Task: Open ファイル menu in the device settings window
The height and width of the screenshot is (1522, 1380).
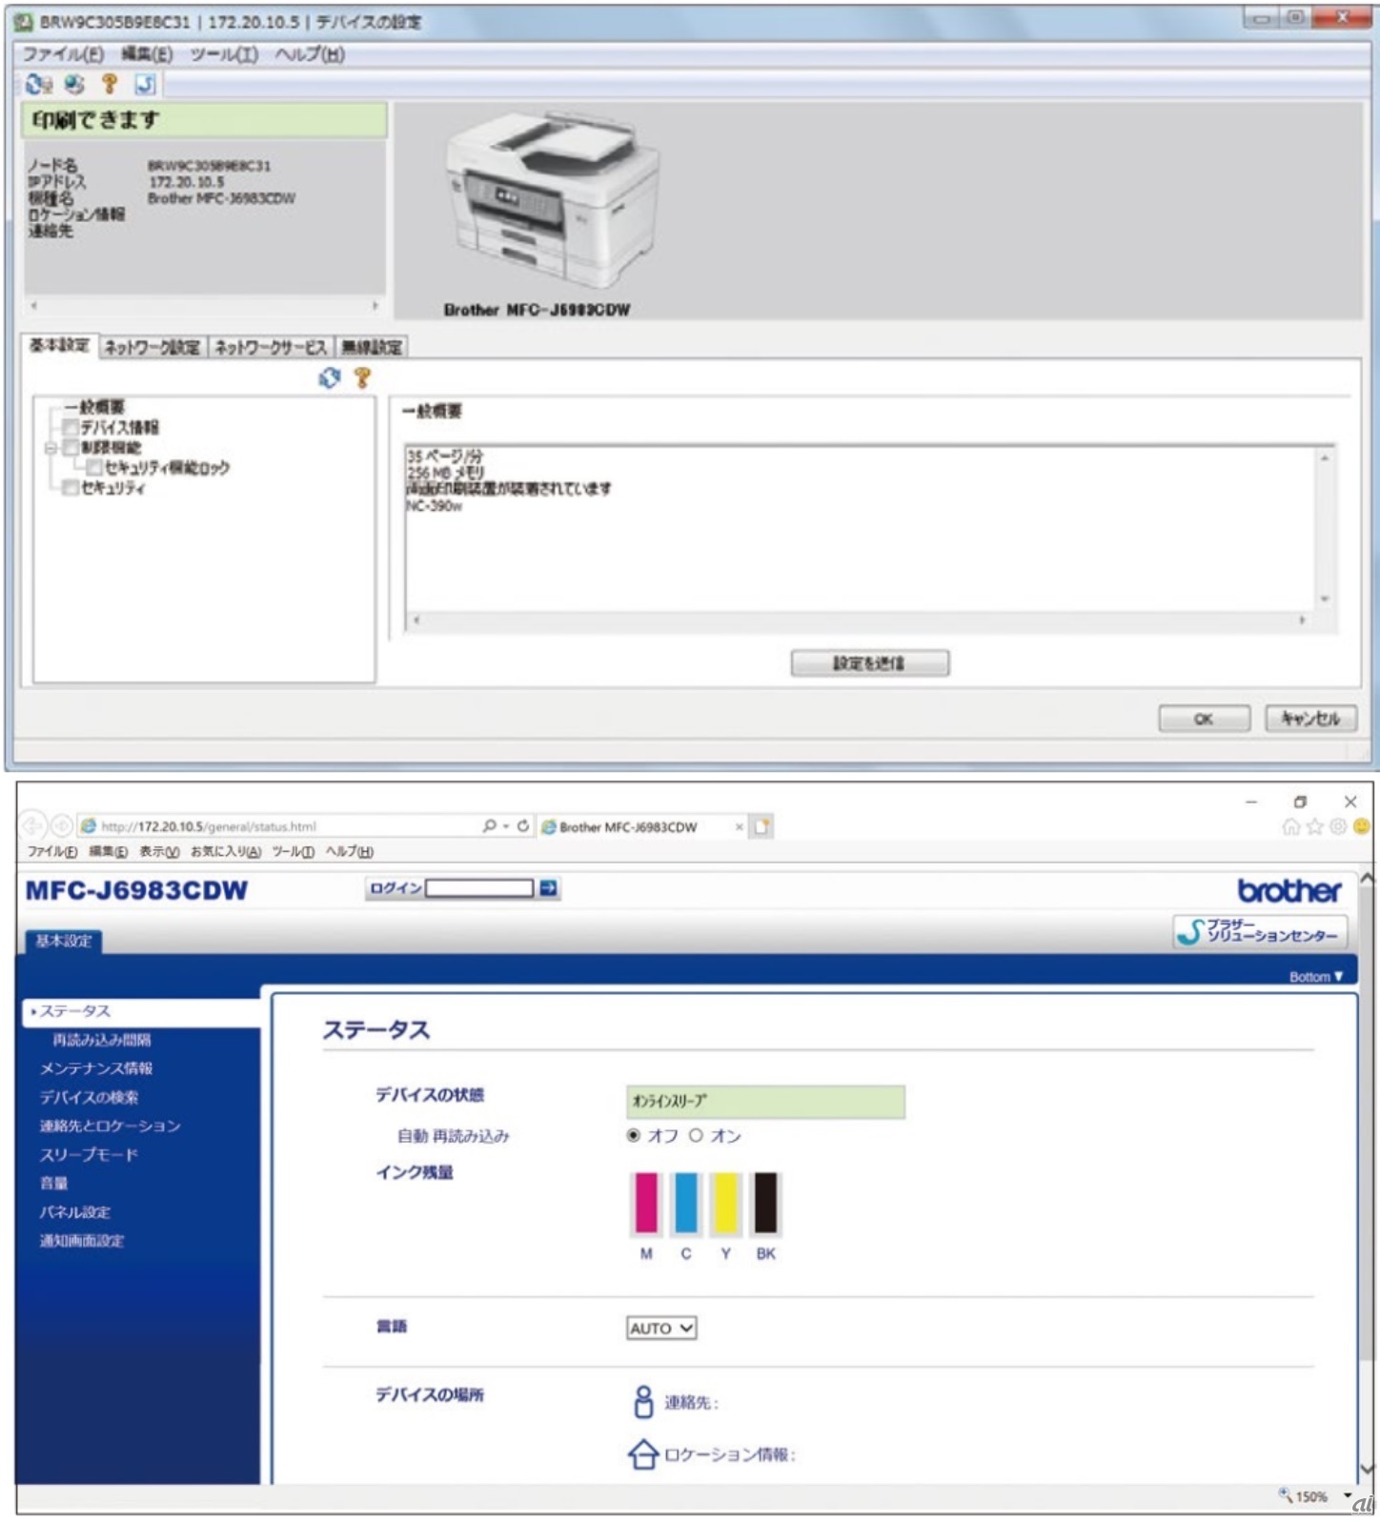Action: tap(63, 54)
